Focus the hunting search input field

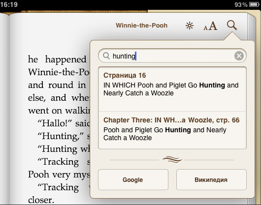point(172,56)
